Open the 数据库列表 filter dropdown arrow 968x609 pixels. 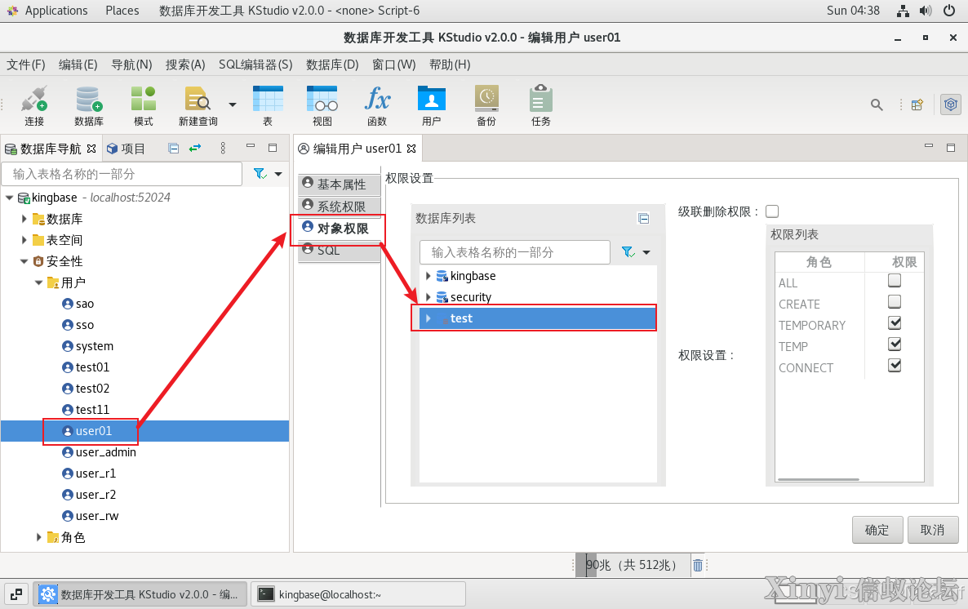coord(646,252)
